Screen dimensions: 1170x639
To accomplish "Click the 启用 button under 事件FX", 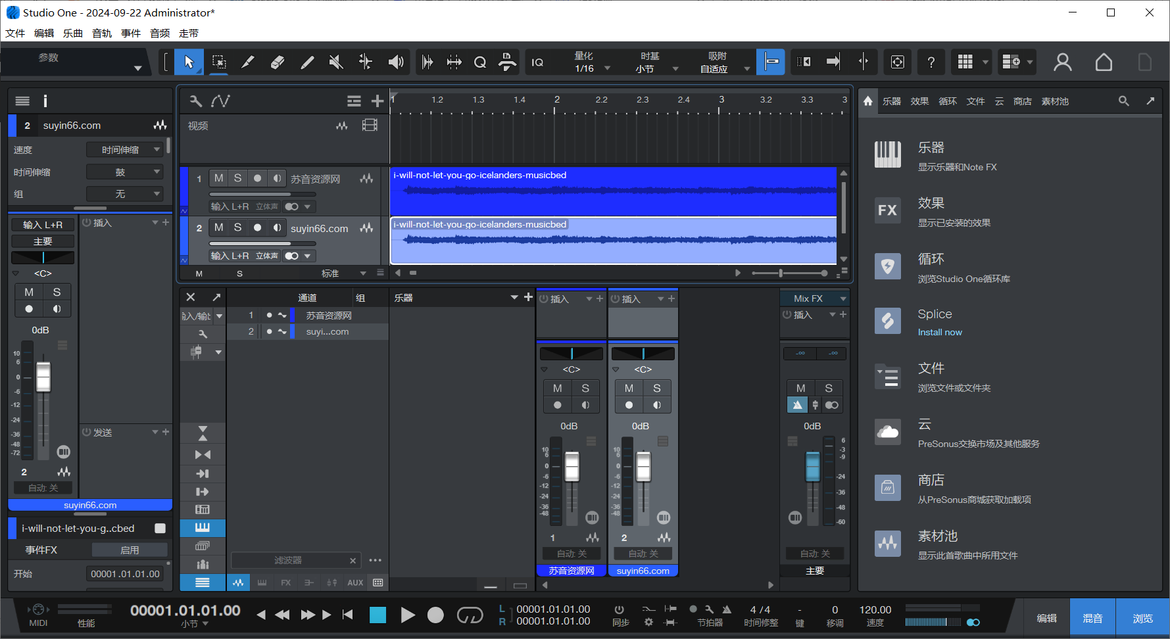I will coord(130,549).
